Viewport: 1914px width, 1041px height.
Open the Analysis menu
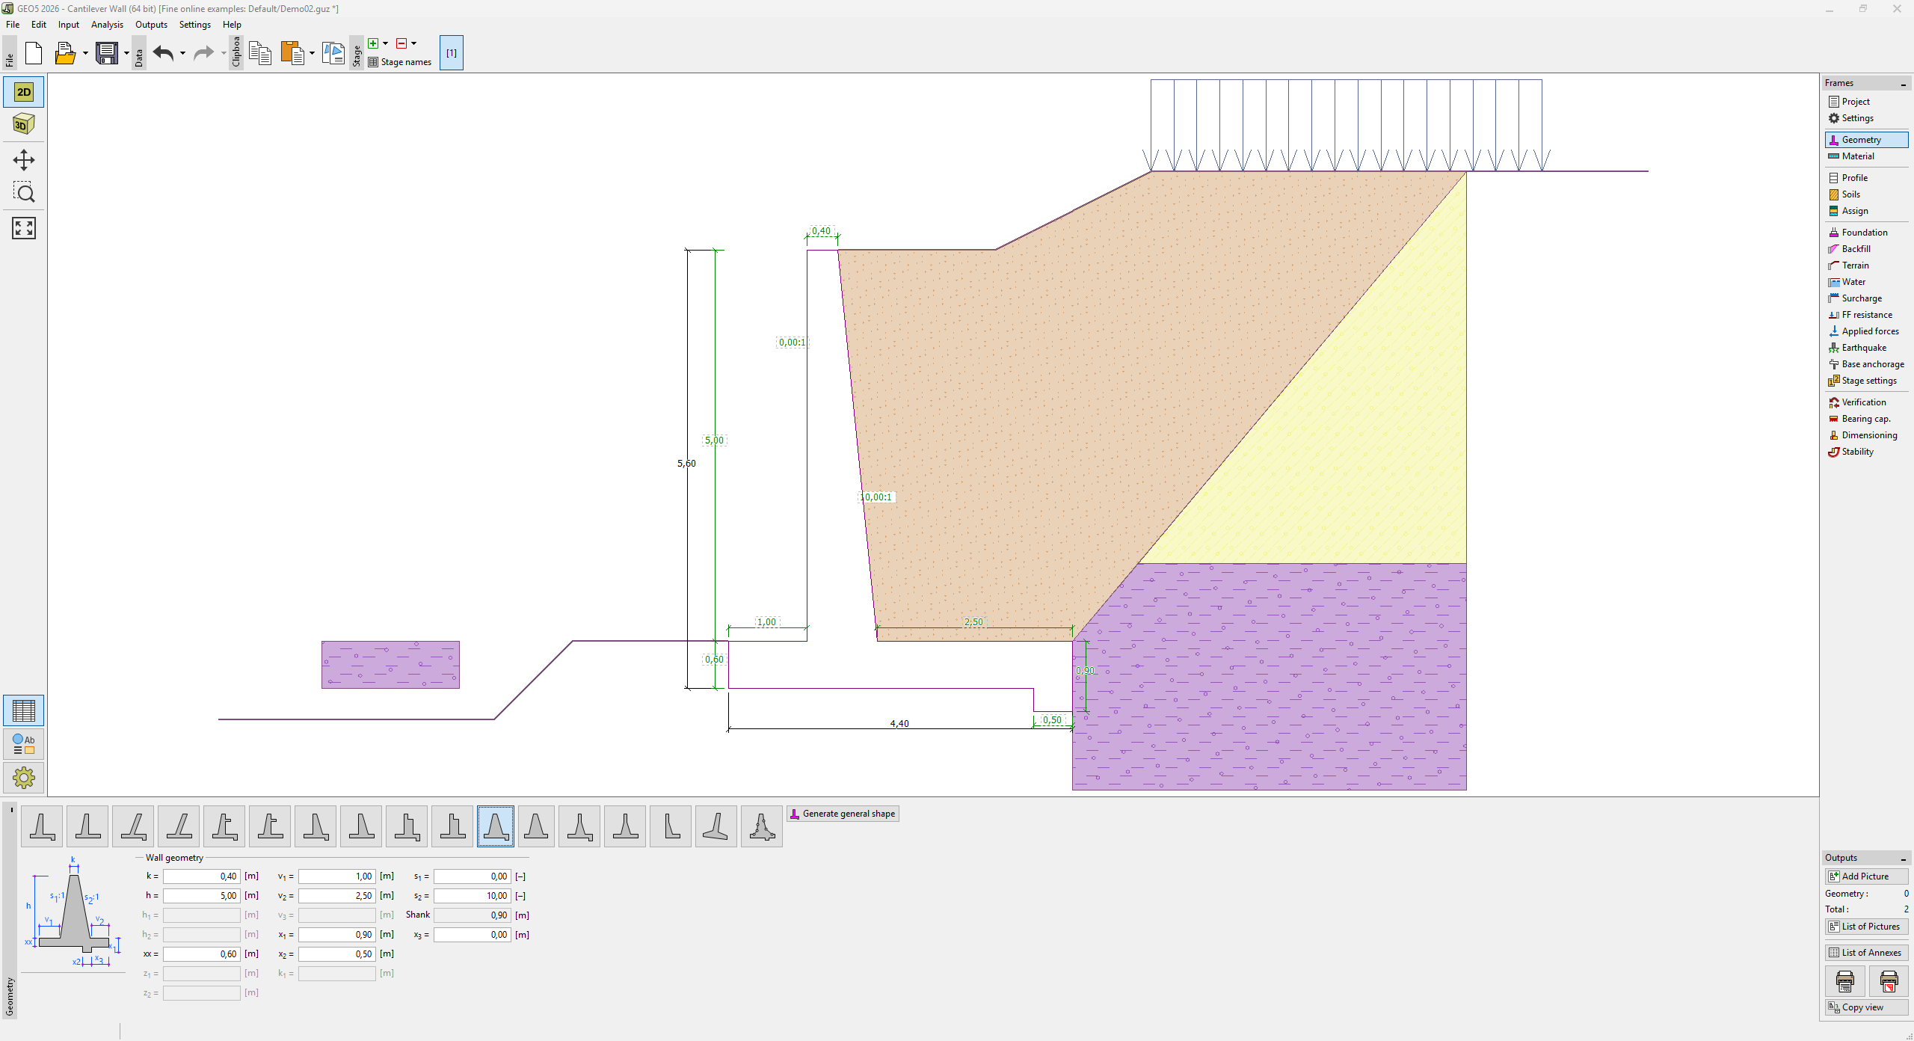(107, 25)
